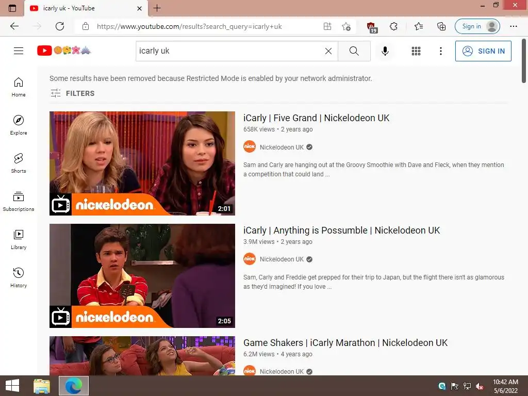The image size is (528, 396).
Task: Add this page to favorites
Action: pos(346,26)
